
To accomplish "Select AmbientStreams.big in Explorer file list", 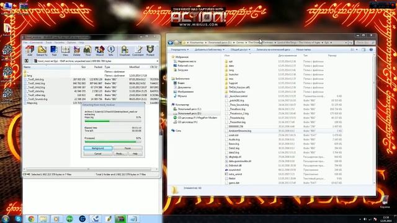I will (283, 131).
